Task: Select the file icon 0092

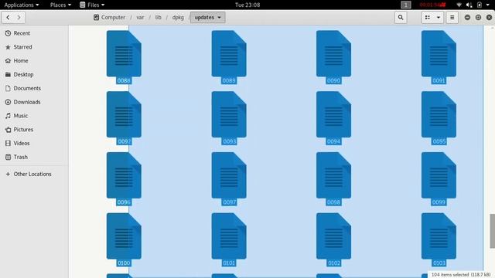Action: [x=124, y=114]
